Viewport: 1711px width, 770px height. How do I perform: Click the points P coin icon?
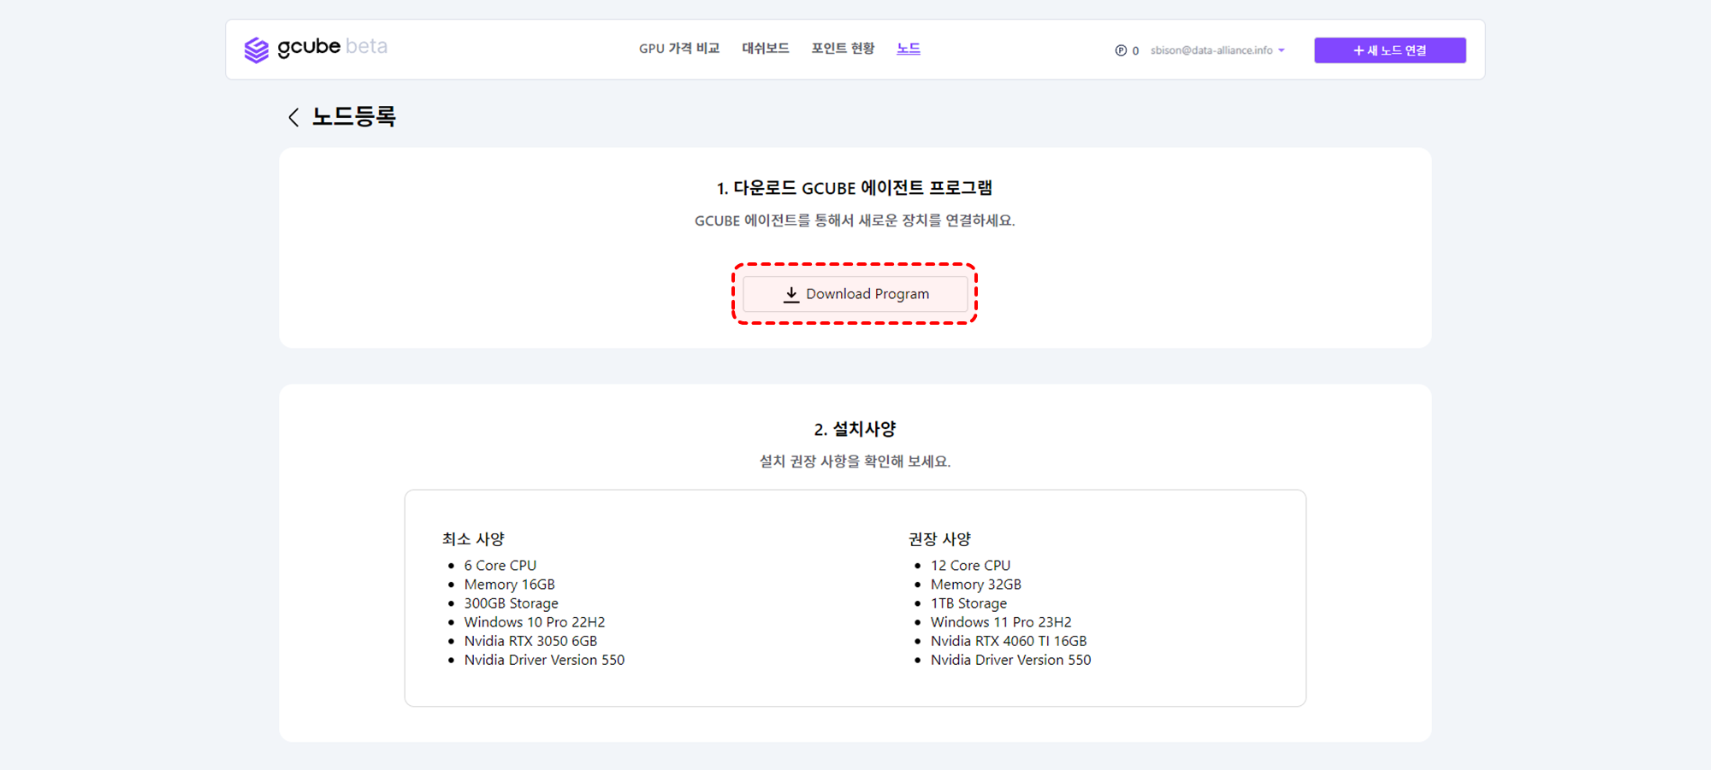1121,50
